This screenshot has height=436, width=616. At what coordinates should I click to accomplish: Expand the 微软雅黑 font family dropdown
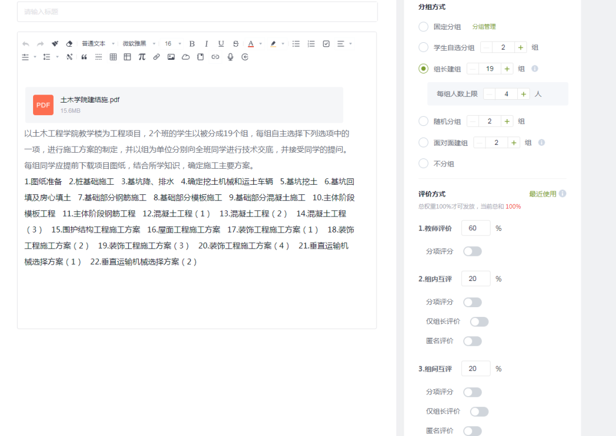coord(139,44)
